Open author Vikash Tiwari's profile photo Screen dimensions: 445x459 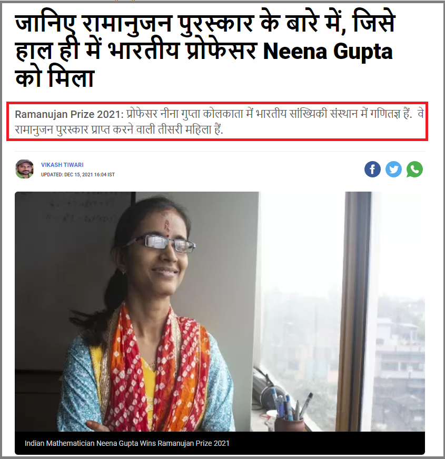(24, 169)
